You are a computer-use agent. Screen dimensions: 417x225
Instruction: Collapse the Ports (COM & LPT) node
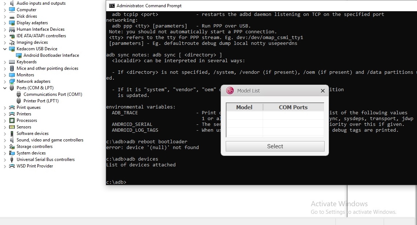coord(5,88)
